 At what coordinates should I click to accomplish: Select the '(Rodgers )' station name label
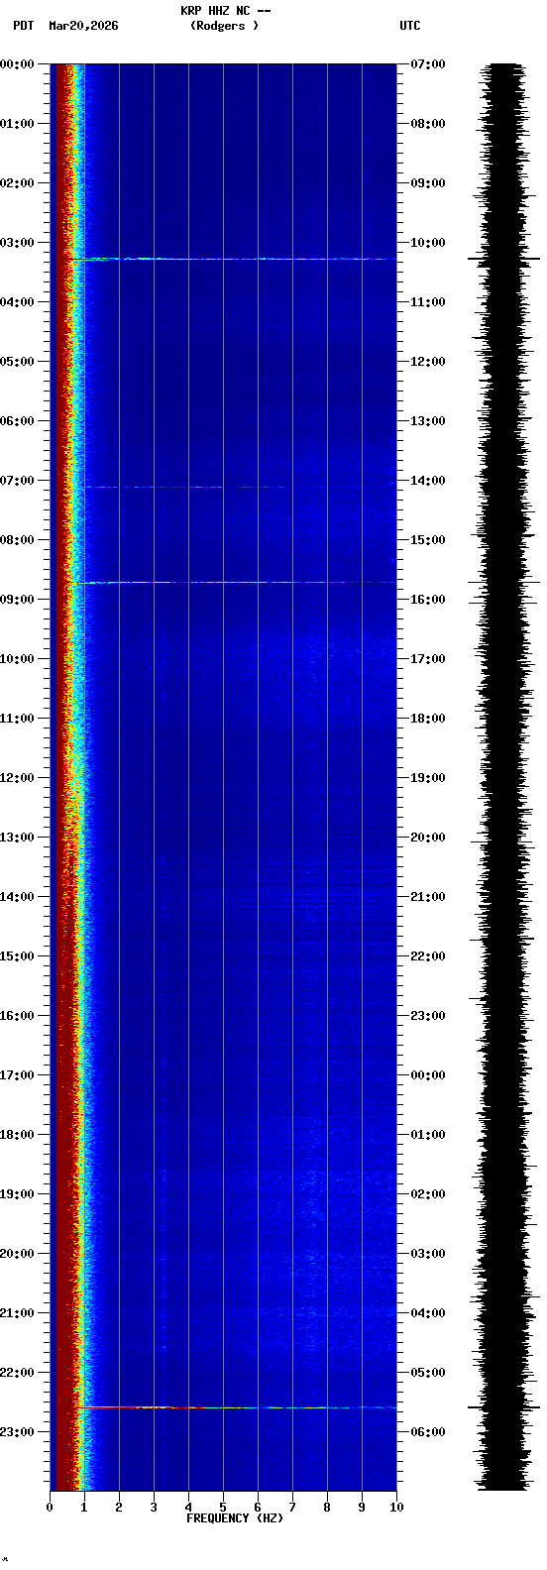point(225,26)
